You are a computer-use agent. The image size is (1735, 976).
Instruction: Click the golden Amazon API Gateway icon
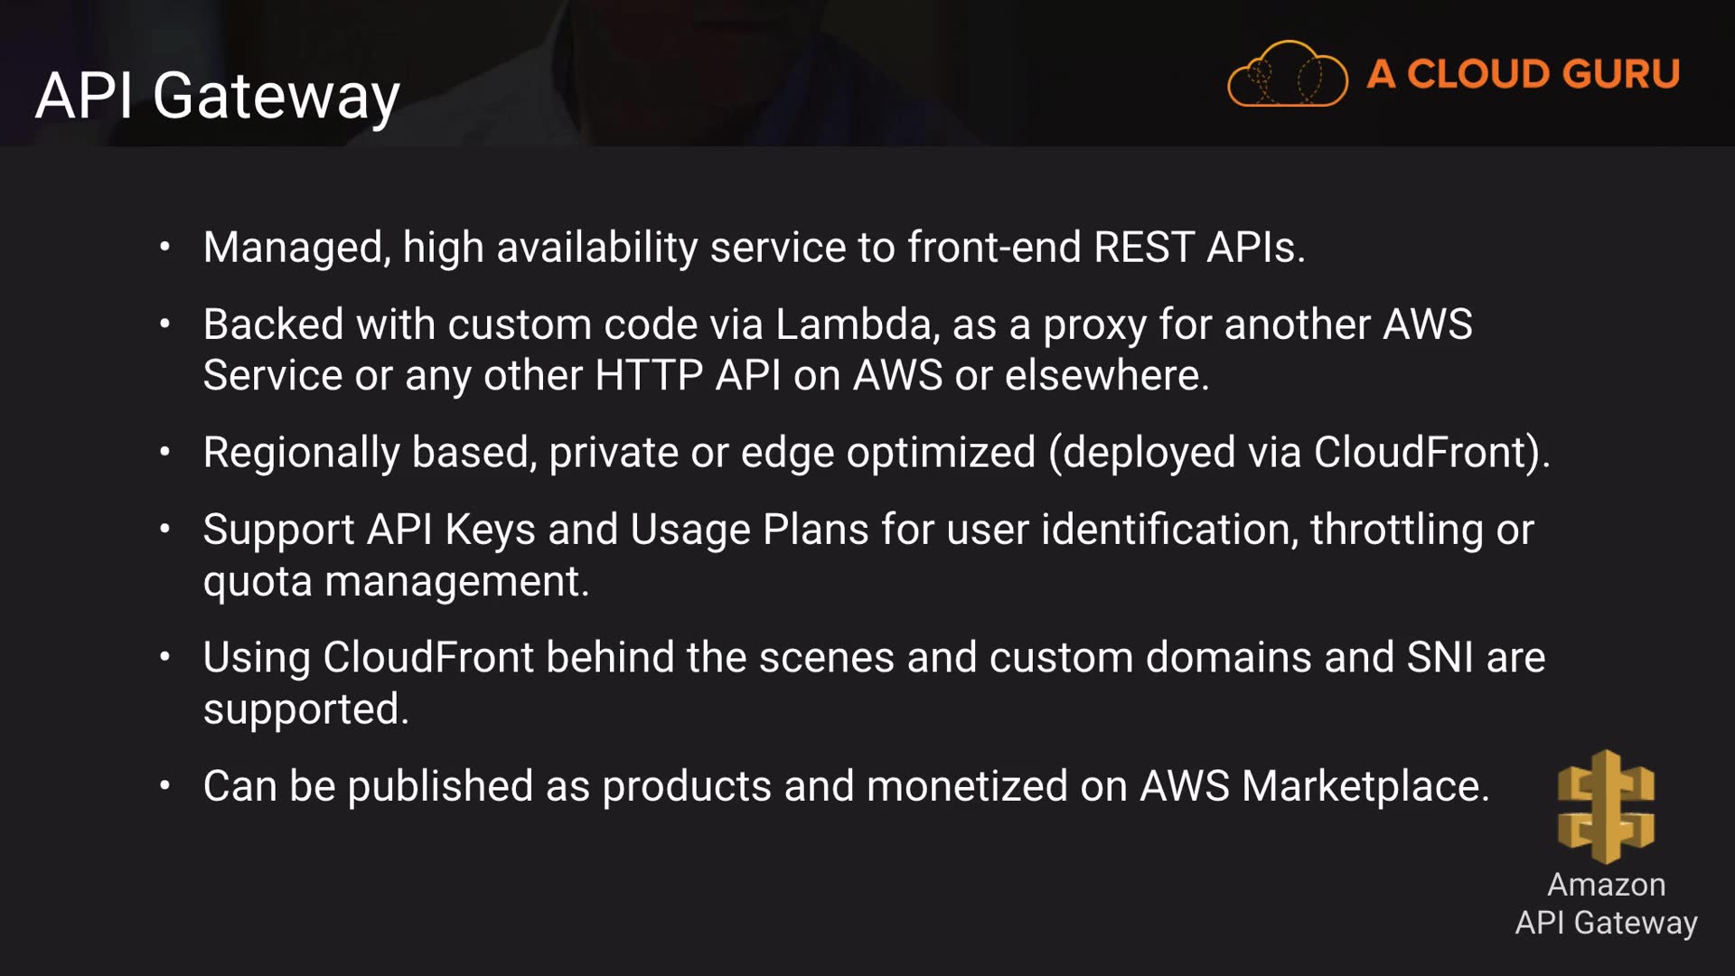pos(1606,806)
